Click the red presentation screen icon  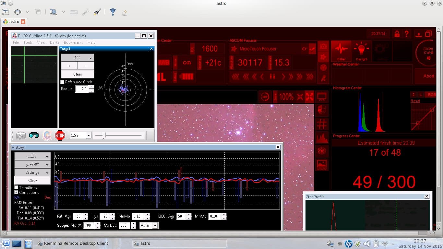[322, 97]
